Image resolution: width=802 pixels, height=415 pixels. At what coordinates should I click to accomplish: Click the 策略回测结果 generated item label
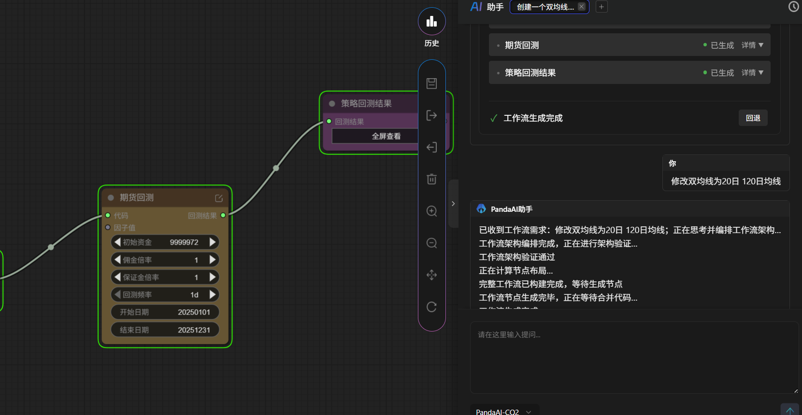point(530,73)
